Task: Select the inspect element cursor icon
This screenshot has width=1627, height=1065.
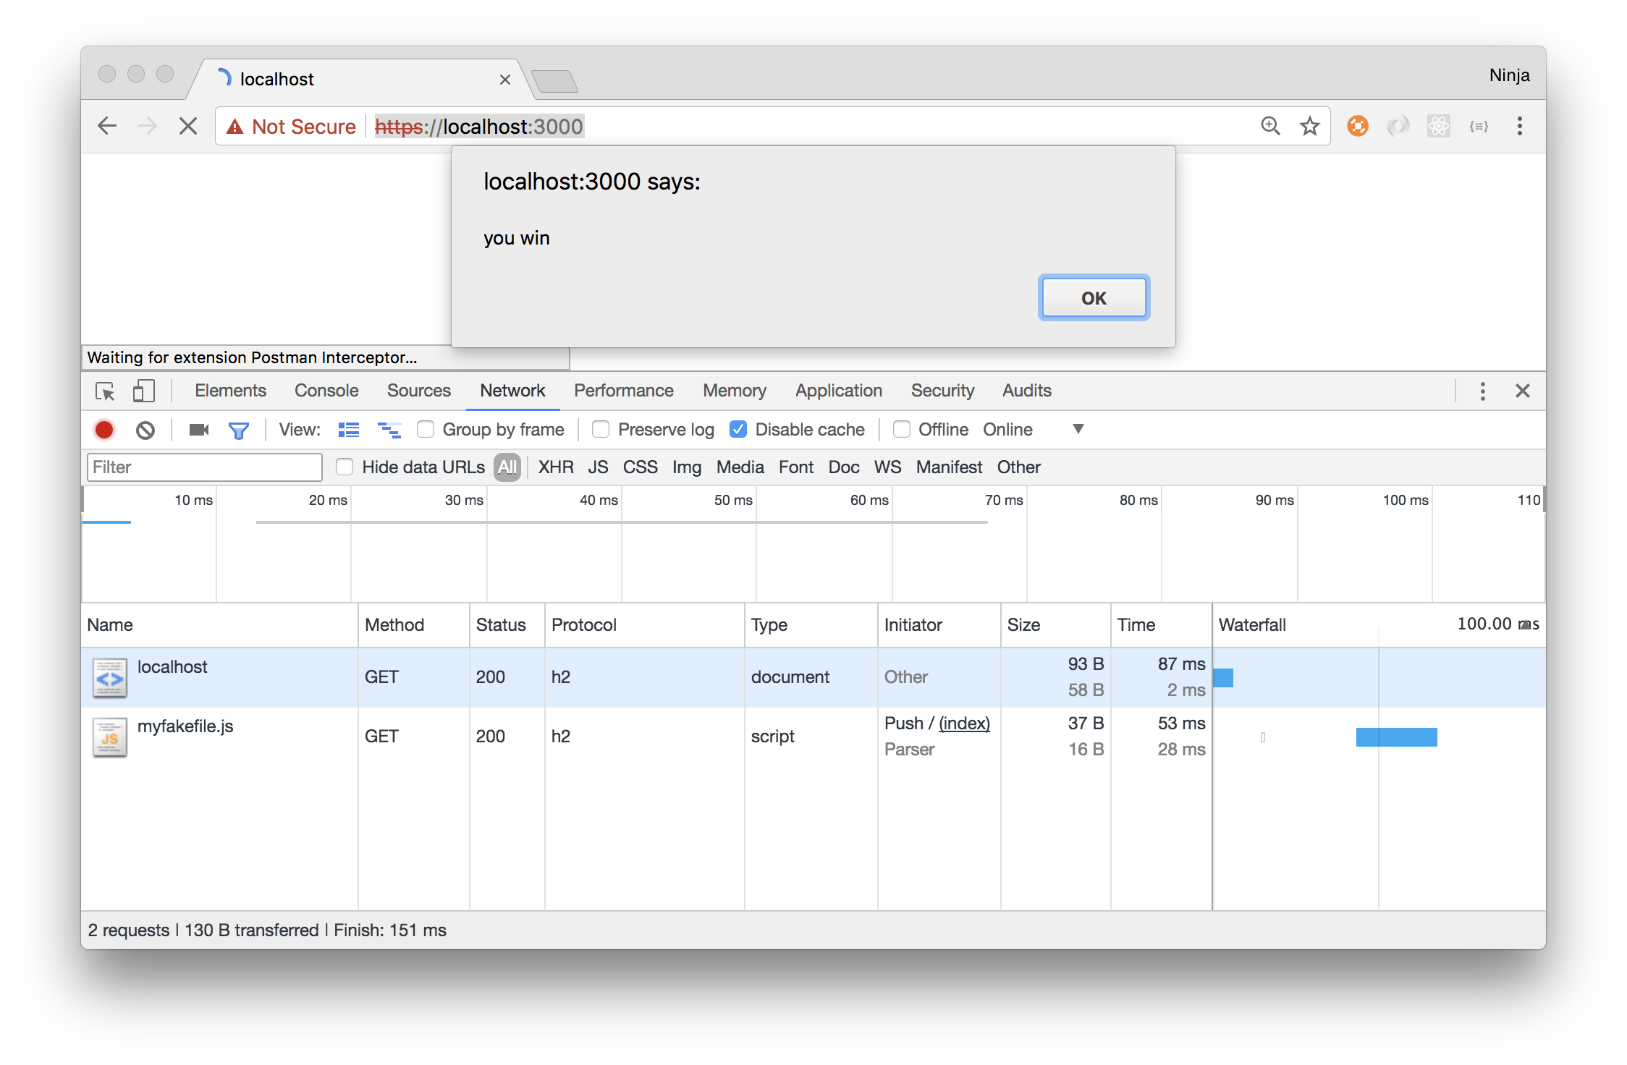Action: click(x=106, y=391)
